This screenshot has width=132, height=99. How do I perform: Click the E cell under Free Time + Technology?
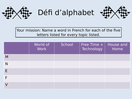tap(92, 72)
